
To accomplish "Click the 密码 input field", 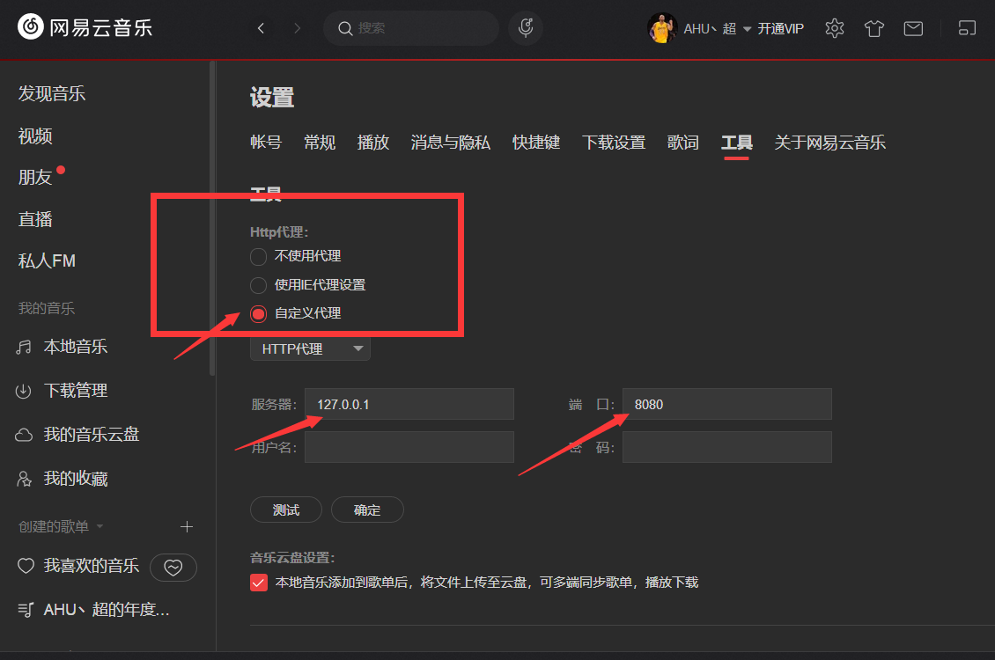I will click(727, 447).
